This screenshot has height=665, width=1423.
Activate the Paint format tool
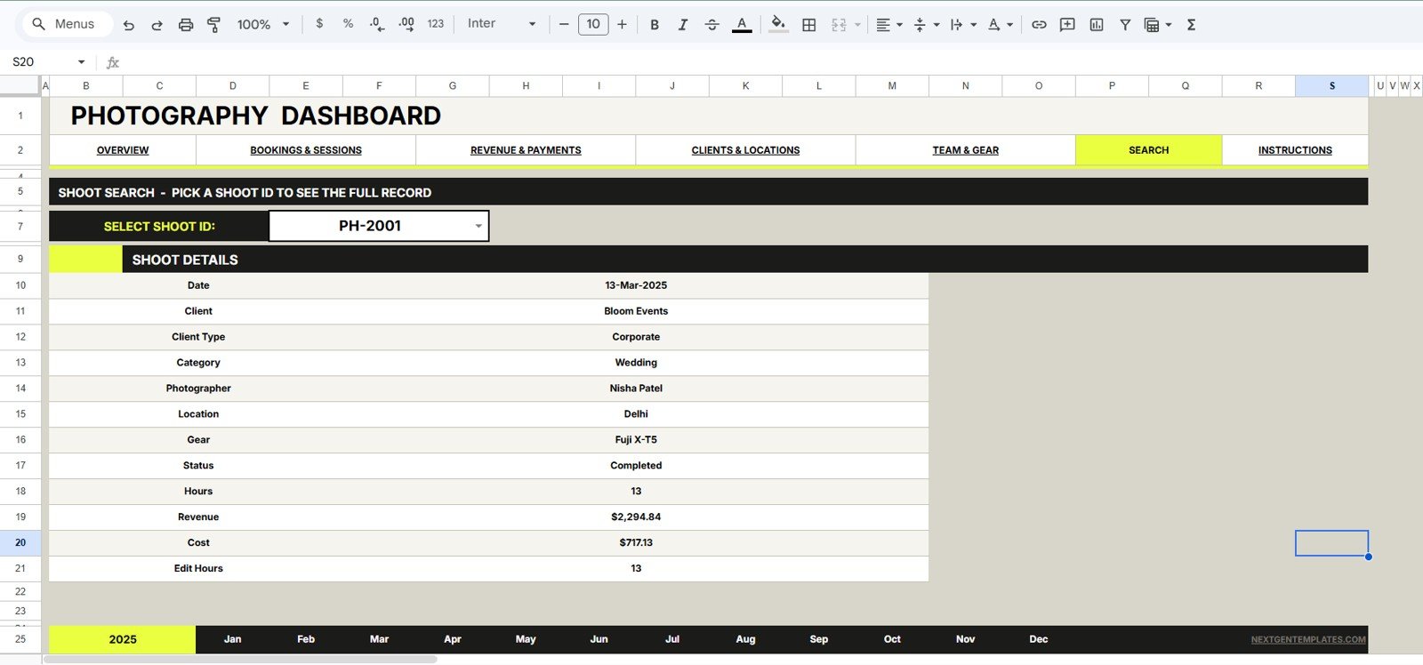coord(213,25)
